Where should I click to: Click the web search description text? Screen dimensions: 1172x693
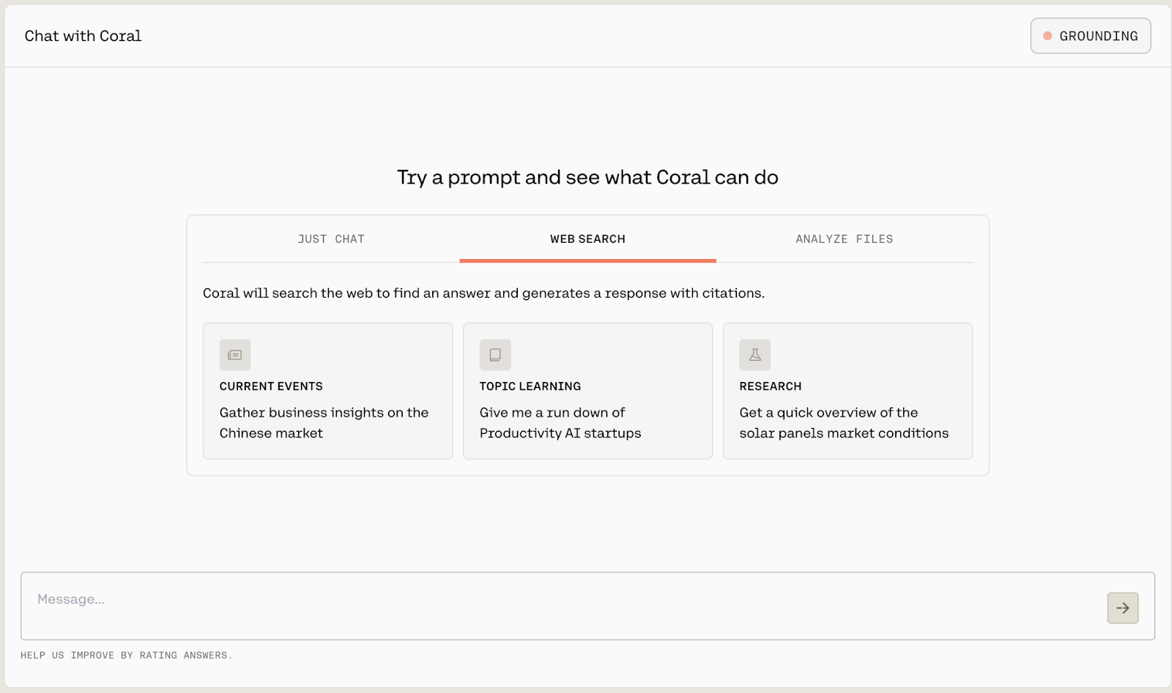pos(483,293)
